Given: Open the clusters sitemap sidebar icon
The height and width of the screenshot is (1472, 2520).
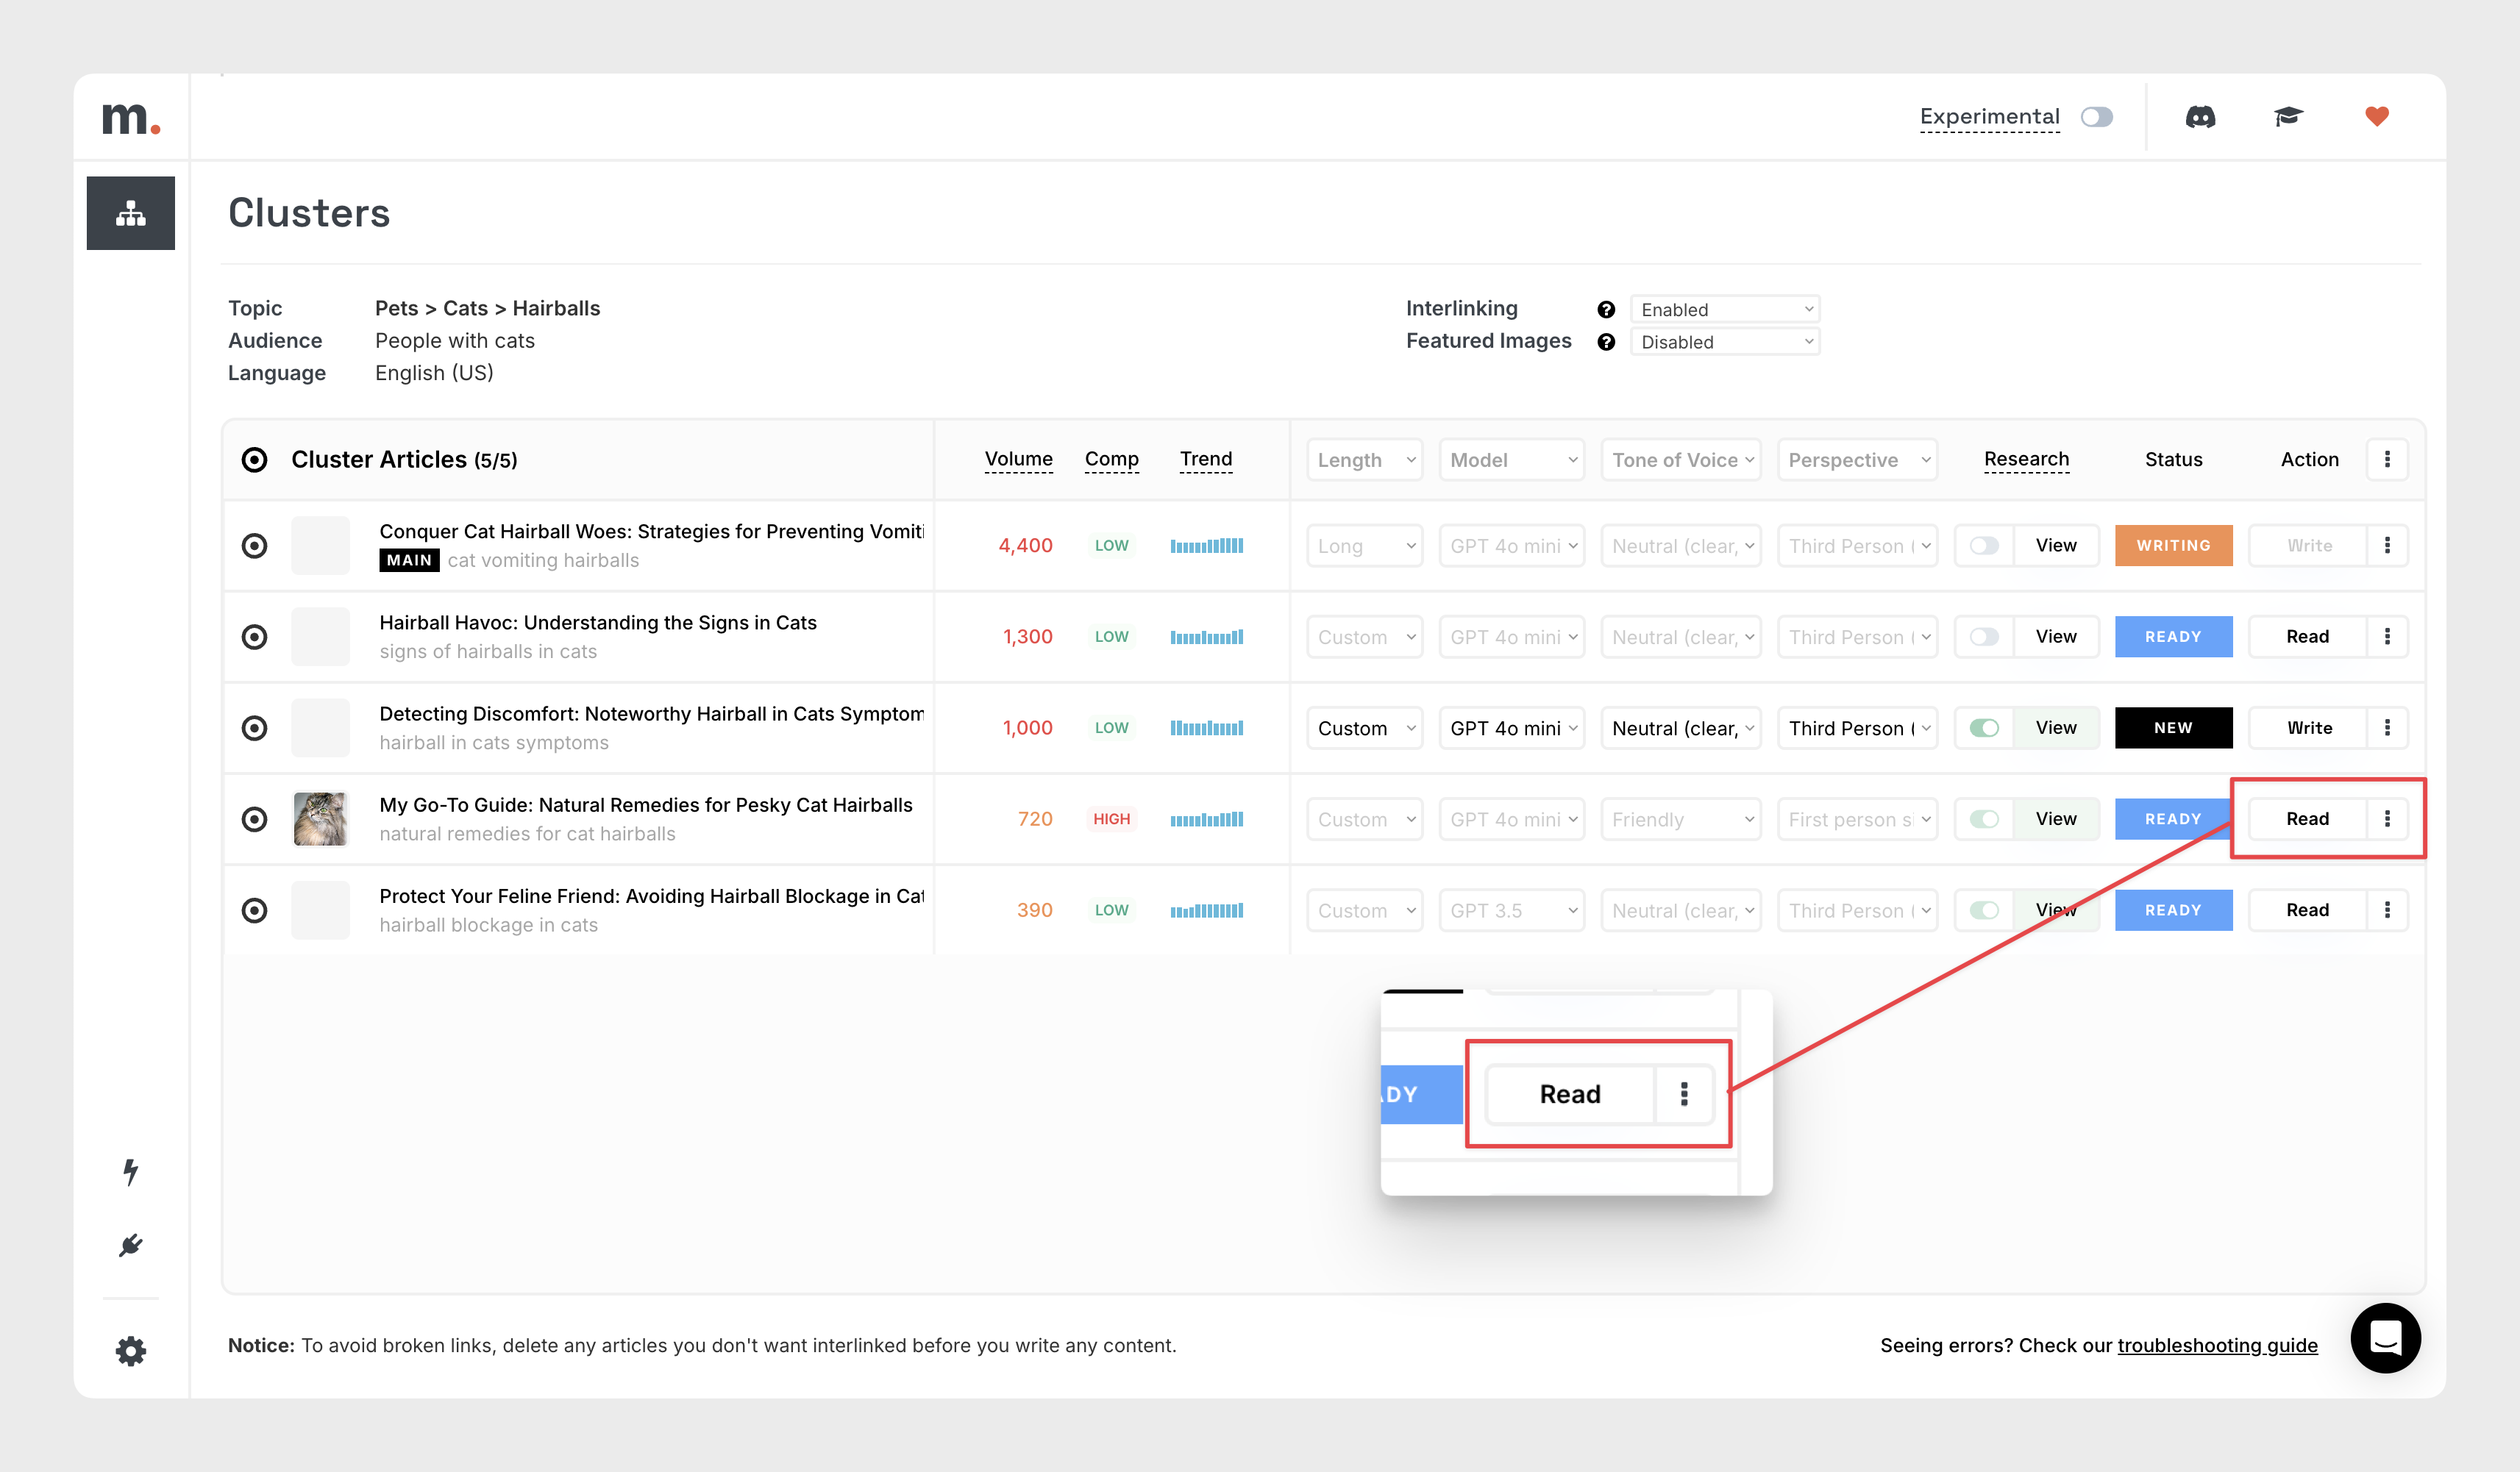Looking at the screenshot, I should point(131,212).
